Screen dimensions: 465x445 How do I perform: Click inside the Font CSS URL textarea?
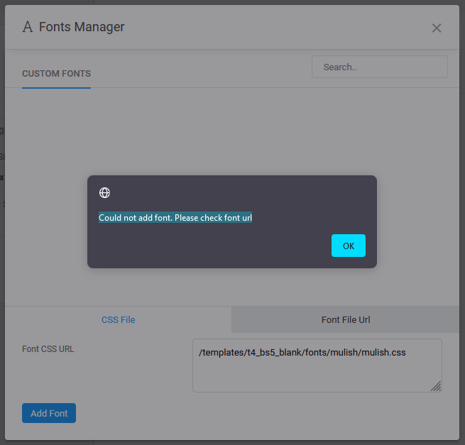(x=317, y=373)
